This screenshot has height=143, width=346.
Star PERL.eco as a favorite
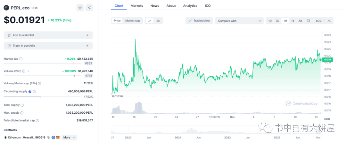tap(80, 8)
